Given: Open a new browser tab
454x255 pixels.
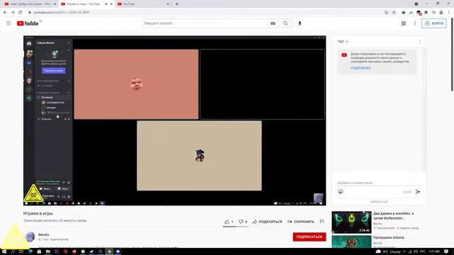Looking at the screenshot, I should click(177, 4).
